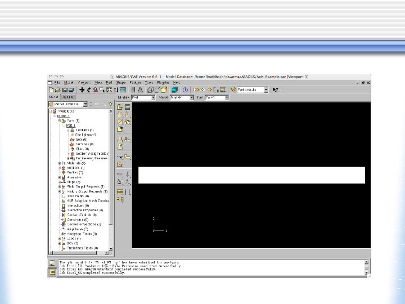405x304 pixels.
Task: Open the Part dropdown in context bar
Action: click(217, 97)
